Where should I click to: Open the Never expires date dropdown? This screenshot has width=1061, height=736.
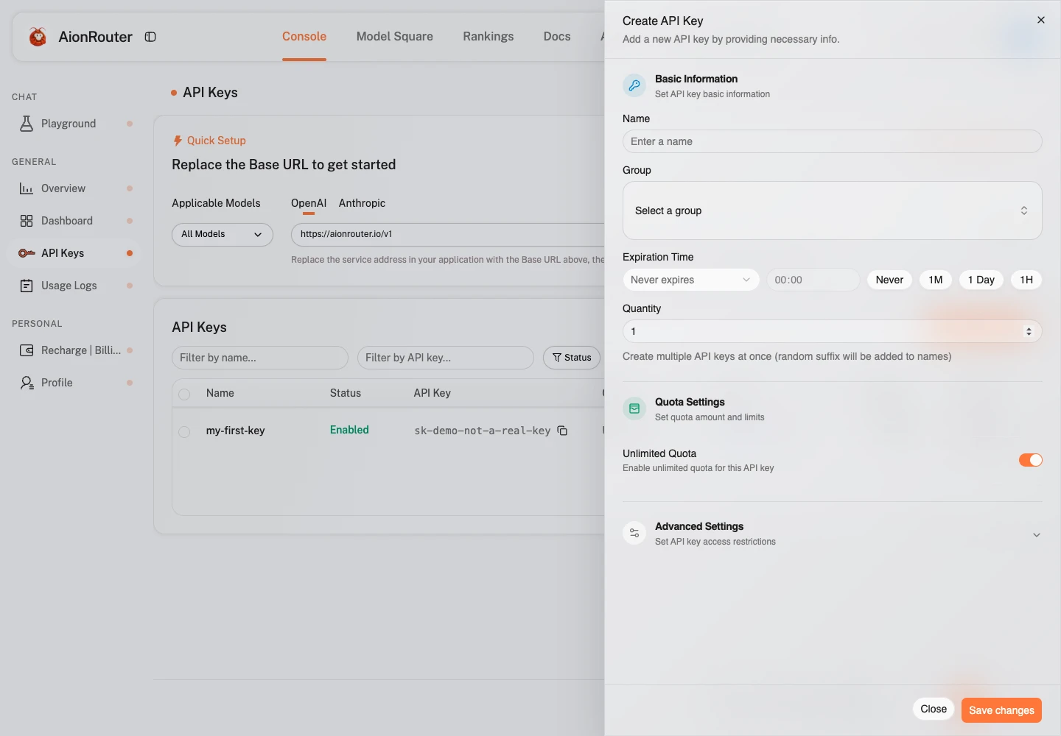[690, 280]
